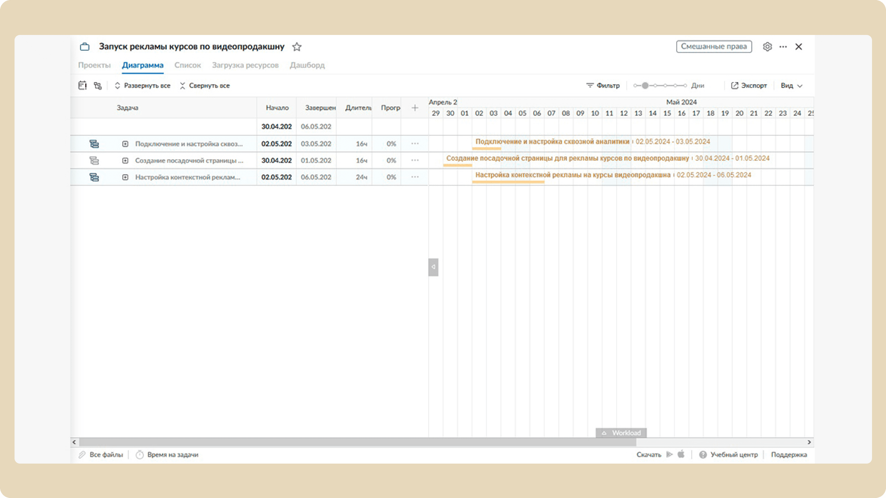The width and height of the screenshot is (886, 498).
Task: Open project settings gear
Action: [767, 47]
